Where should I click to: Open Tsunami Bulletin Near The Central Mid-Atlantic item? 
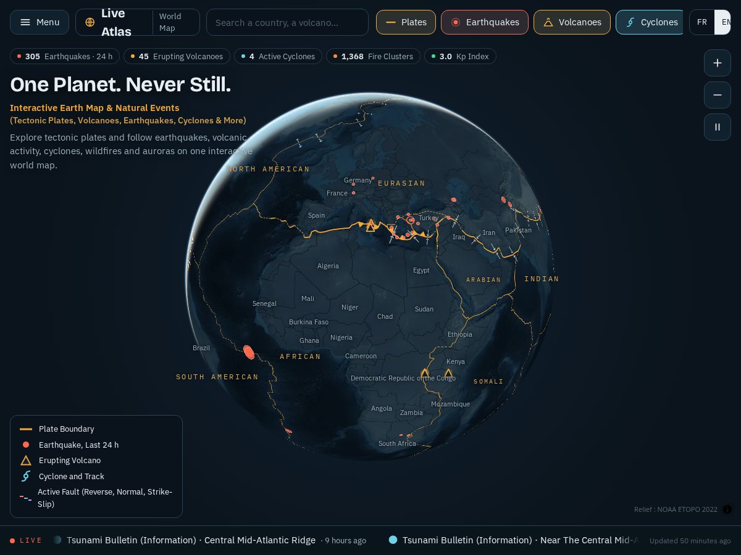[x=514, y=540]
